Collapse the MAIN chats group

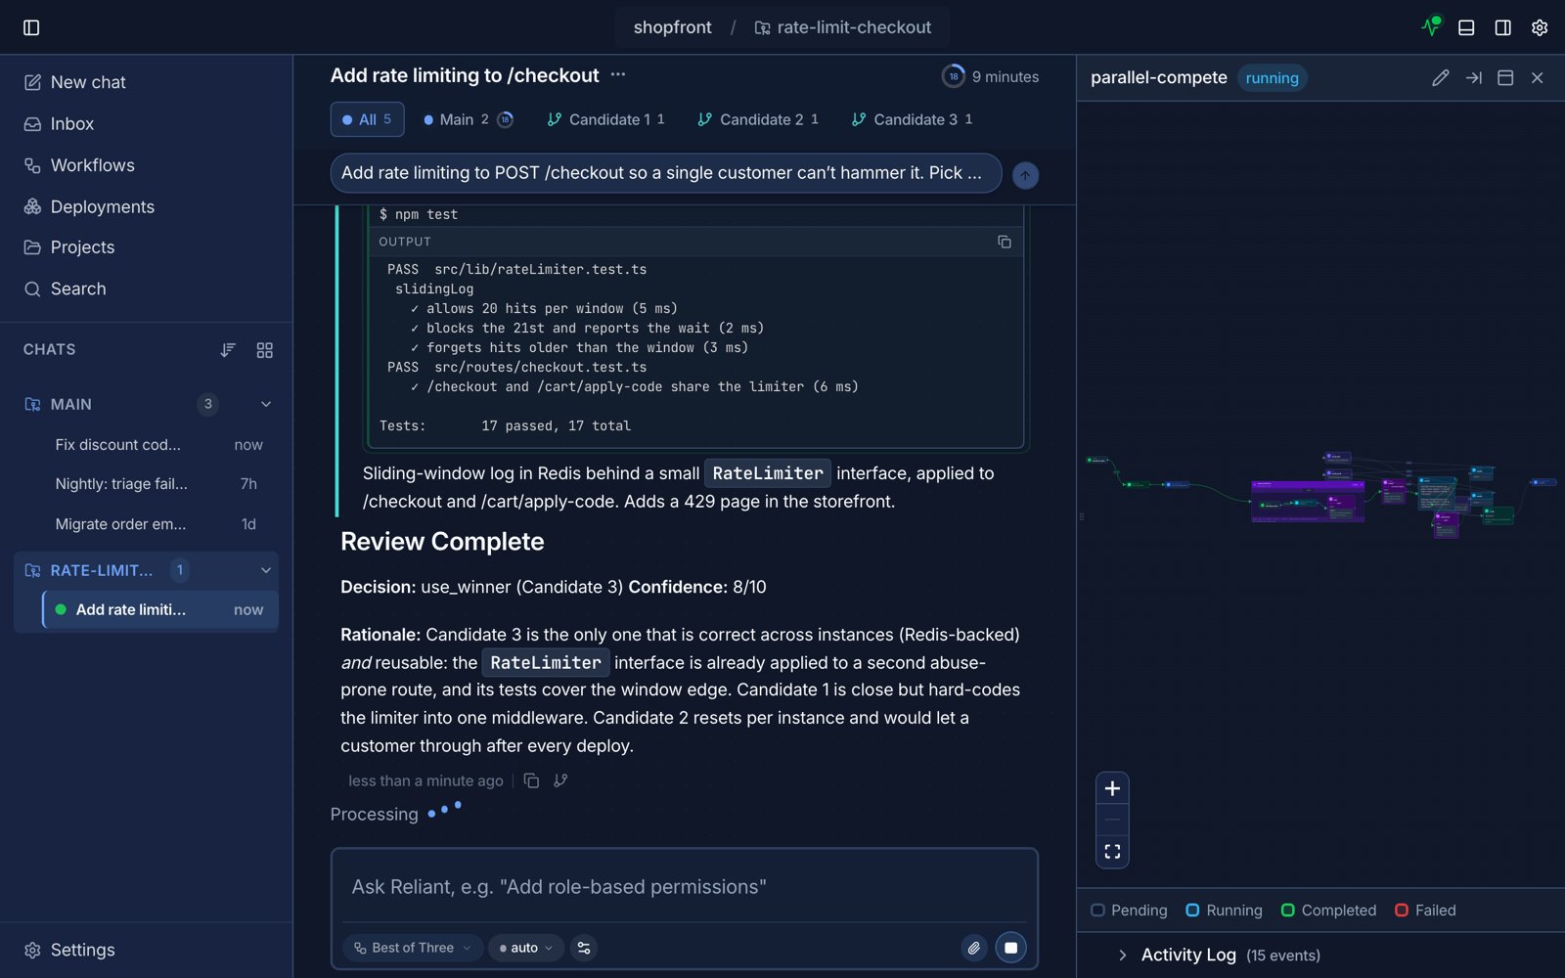point(266,404)
